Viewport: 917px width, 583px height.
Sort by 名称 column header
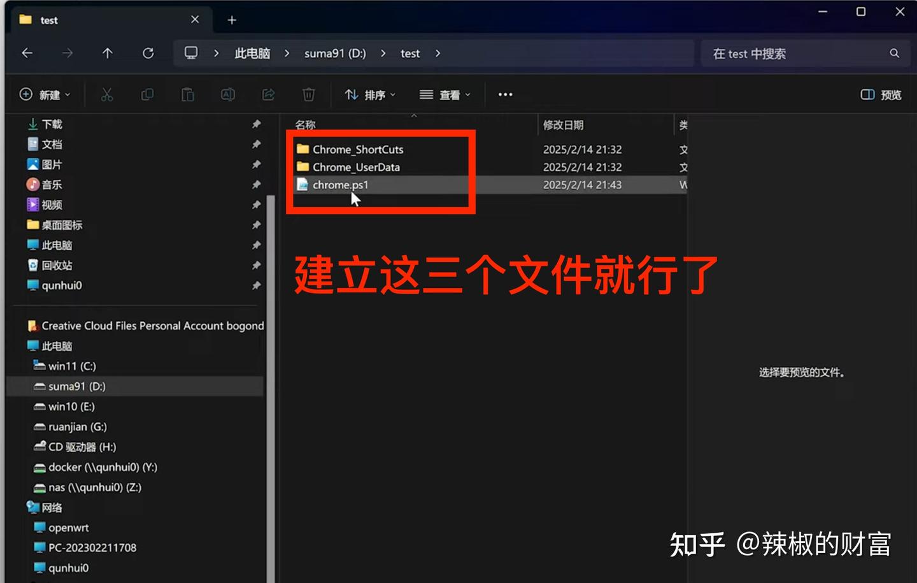(306, 125)
